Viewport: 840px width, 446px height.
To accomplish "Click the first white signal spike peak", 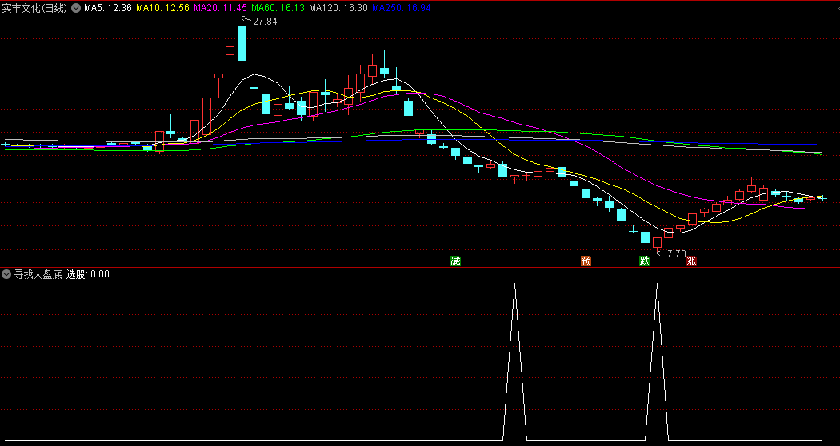I will (x=514, y=285).
